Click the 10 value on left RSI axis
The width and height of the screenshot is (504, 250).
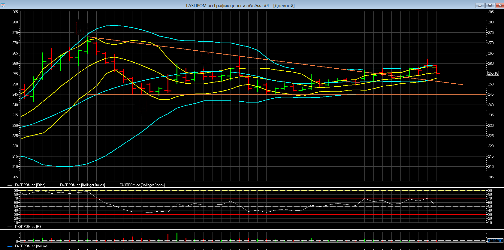coord(16,222)
